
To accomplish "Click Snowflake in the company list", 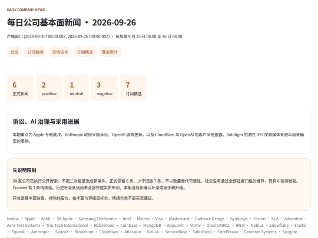I will click(279, 226).
